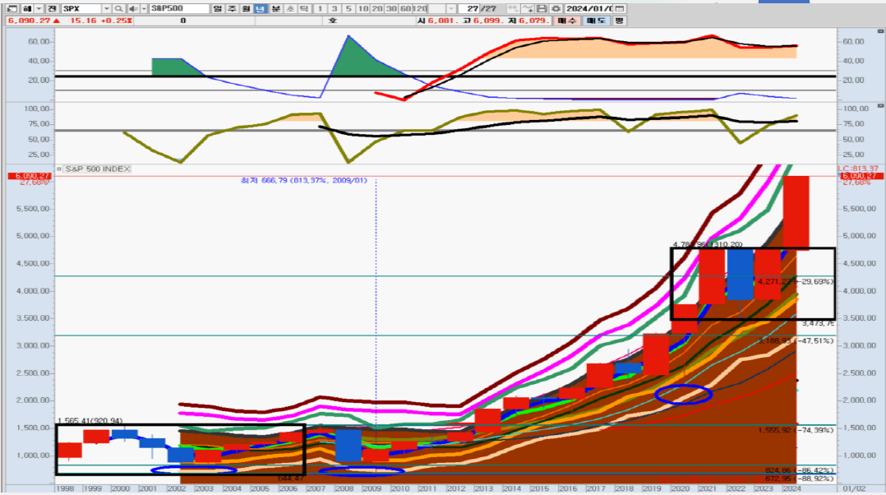Click the 최저 666.79 low annotation
Image resolution: width=886 pixels, height=495 pixels.
click(304, 180)
